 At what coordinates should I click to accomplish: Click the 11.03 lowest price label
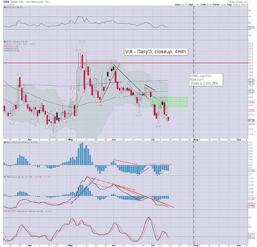click(53, 136)
